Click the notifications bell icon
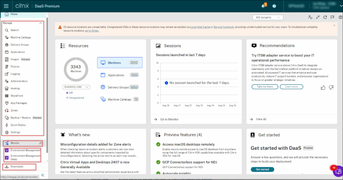 263,6
